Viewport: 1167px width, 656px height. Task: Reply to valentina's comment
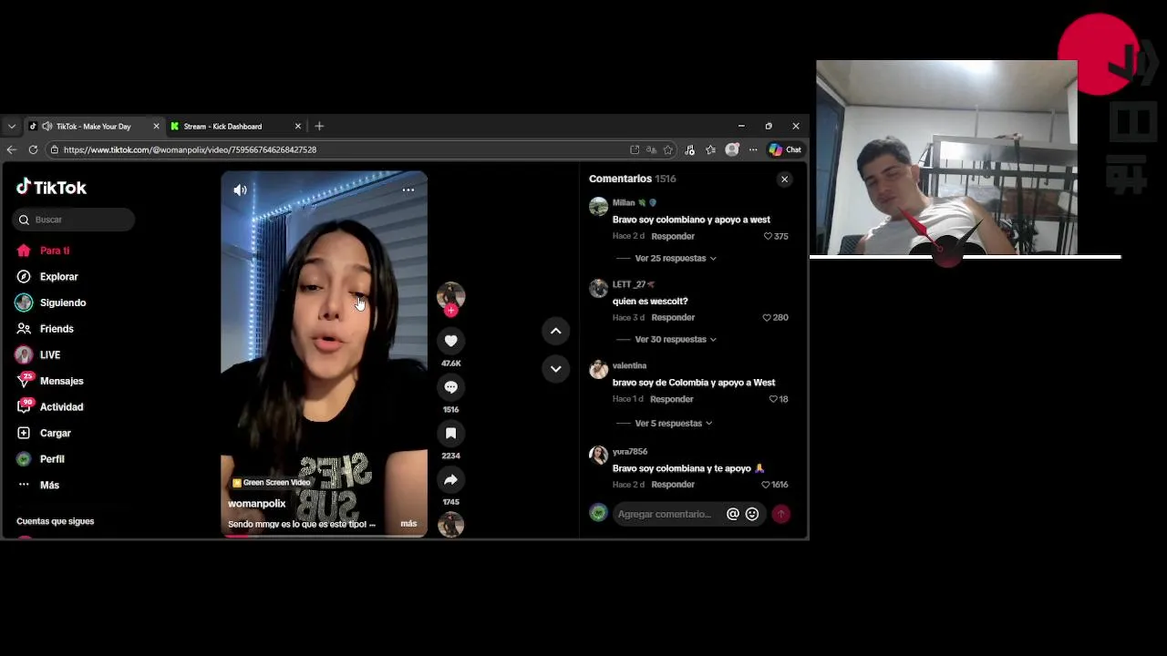672,400
